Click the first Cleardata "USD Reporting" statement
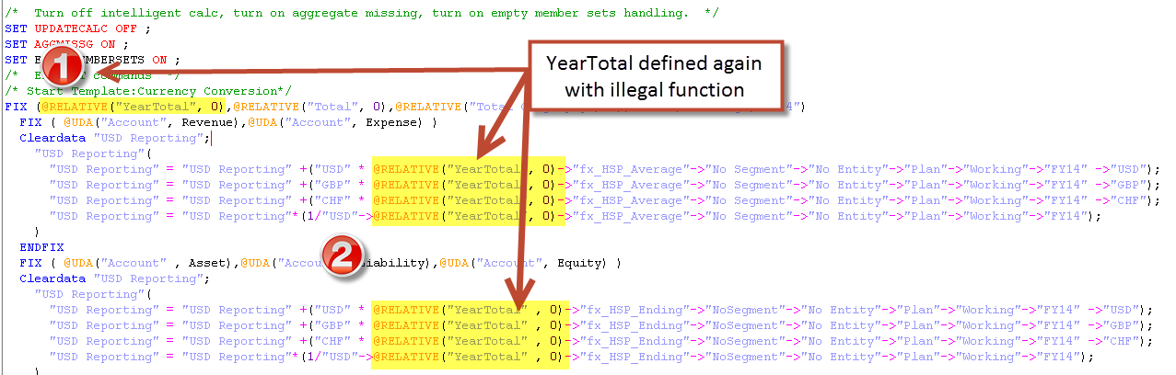 coord(115,138)
